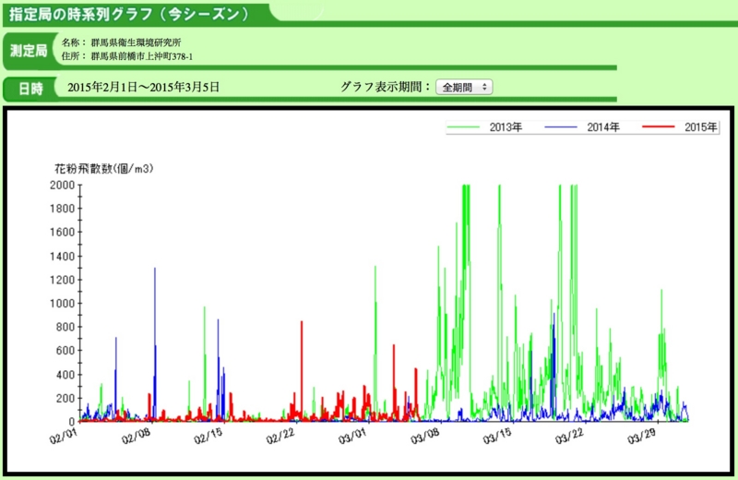Click the address 群馬県前橋市上沖町378-1
The width and height of the screenshot is (738, 480).
142,56
